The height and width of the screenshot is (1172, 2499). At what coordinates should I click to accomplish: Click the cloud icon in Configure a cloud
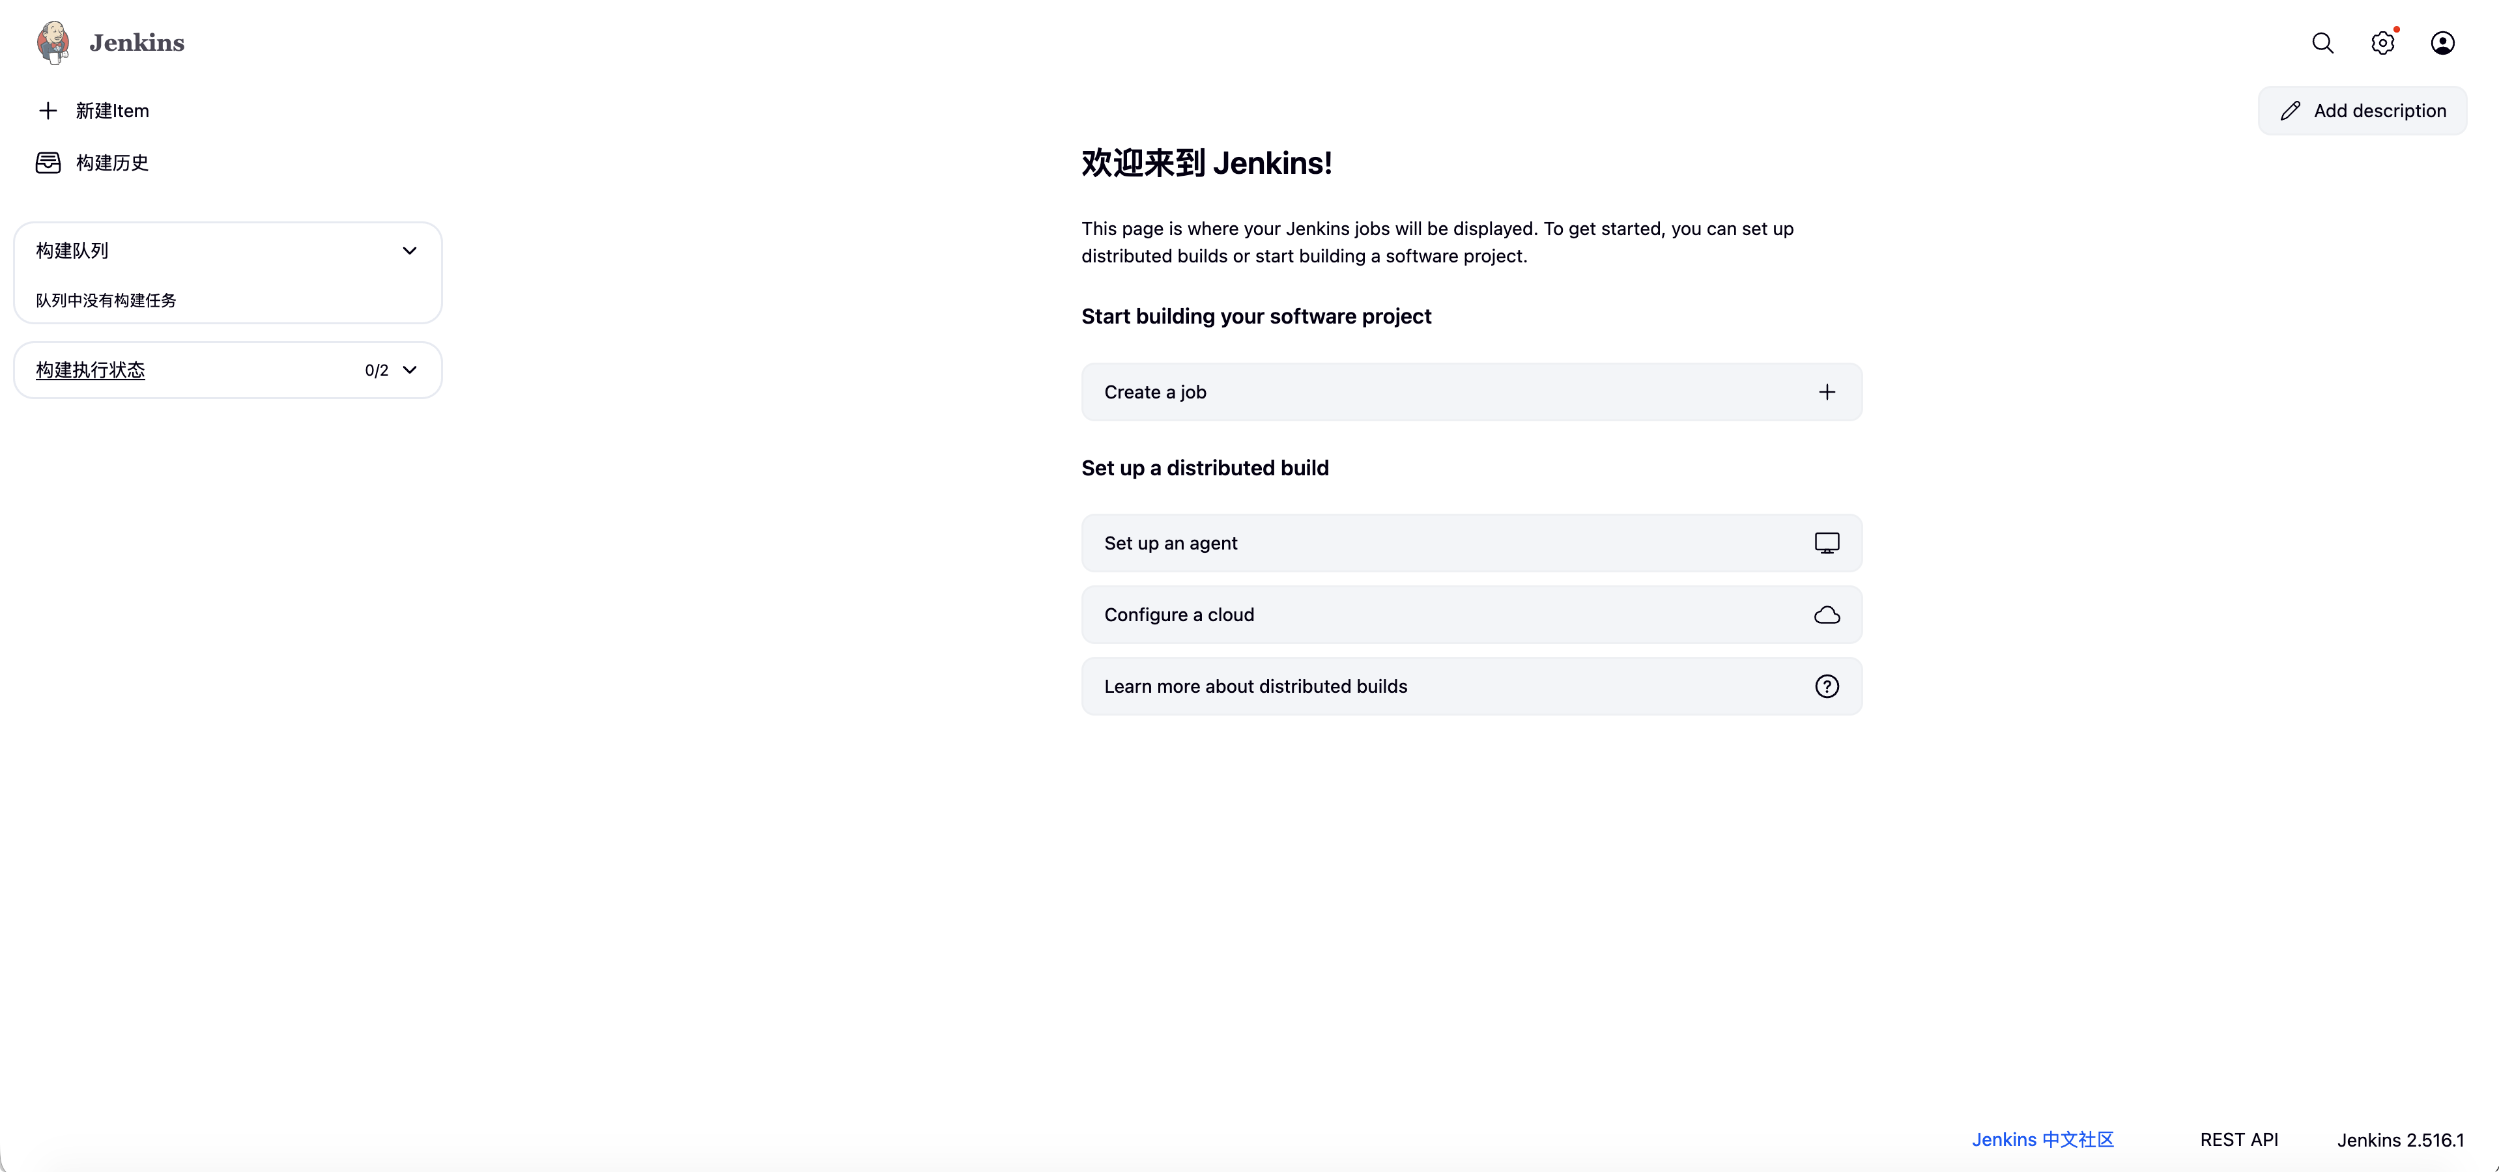pos(1827,615)
